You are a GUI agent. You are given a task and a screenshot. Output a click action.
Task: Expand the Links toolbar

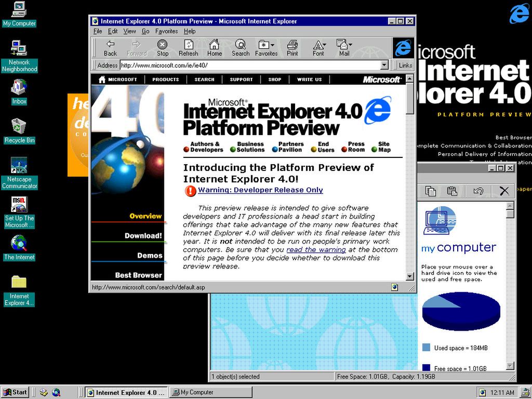(405, 65)
